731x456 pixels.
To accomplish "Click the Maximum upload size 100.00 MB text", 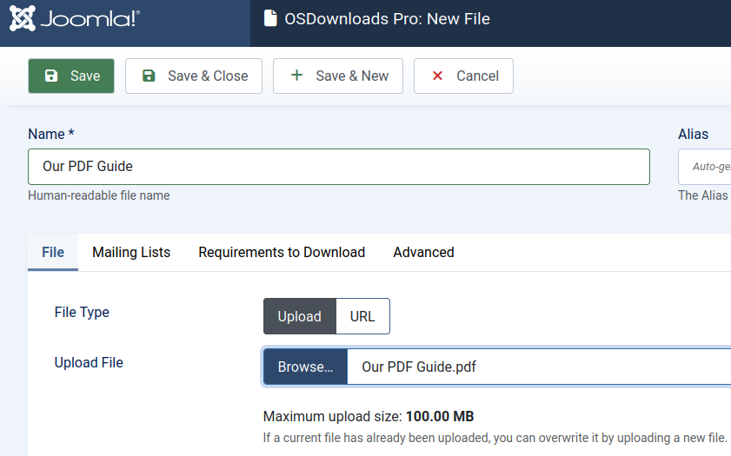I will point(369,416).
